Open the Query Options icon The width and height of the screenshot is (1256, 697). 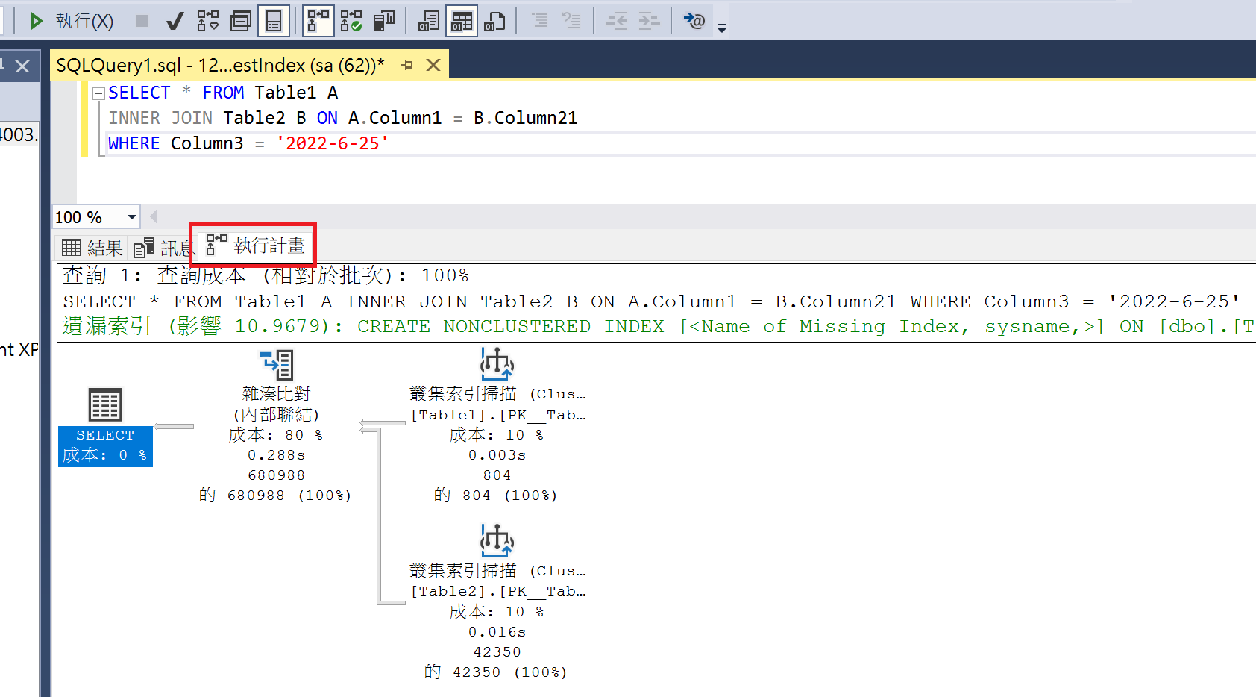point(240,21)
